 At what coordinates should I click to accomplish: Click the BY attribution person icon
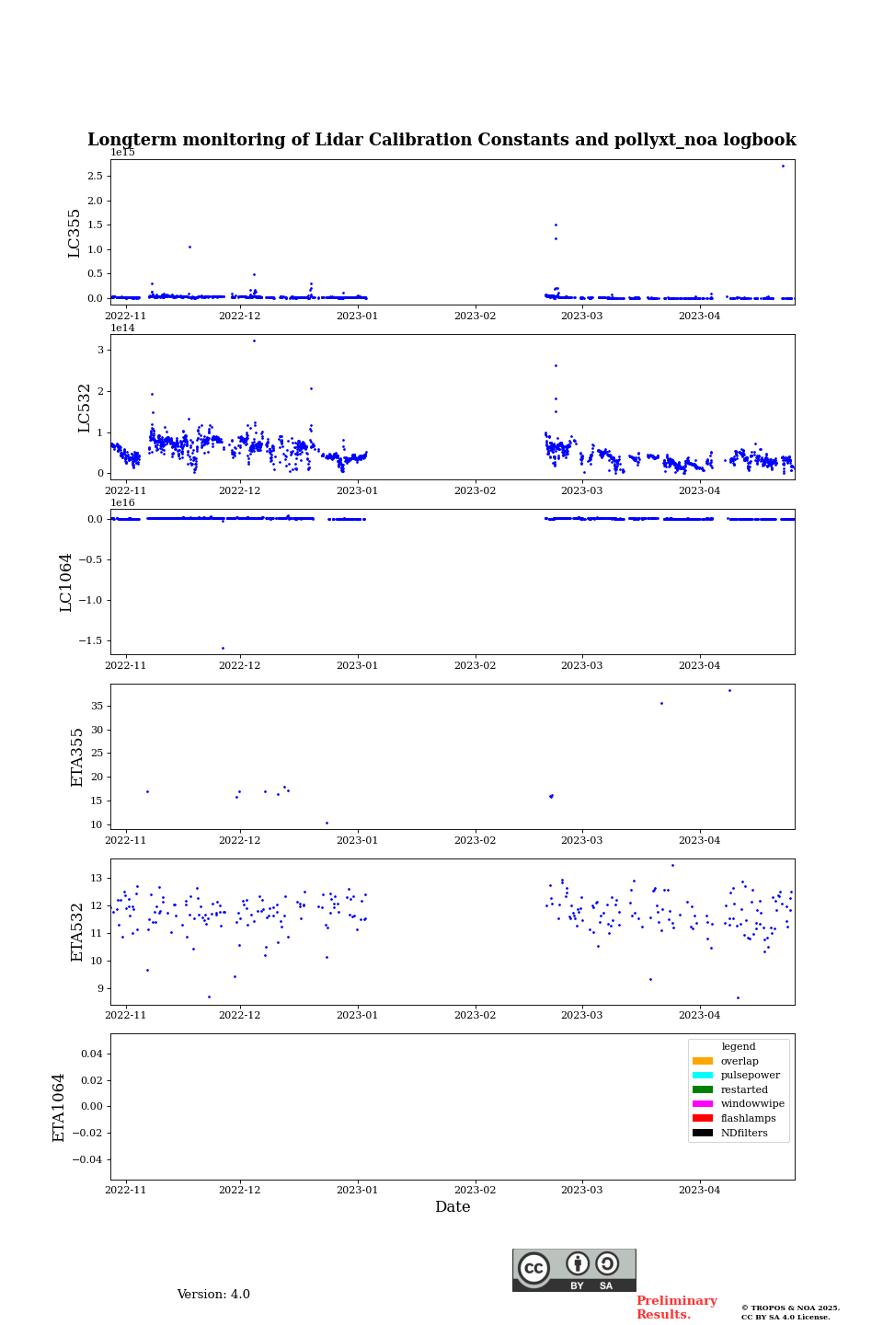[578, 1263]
